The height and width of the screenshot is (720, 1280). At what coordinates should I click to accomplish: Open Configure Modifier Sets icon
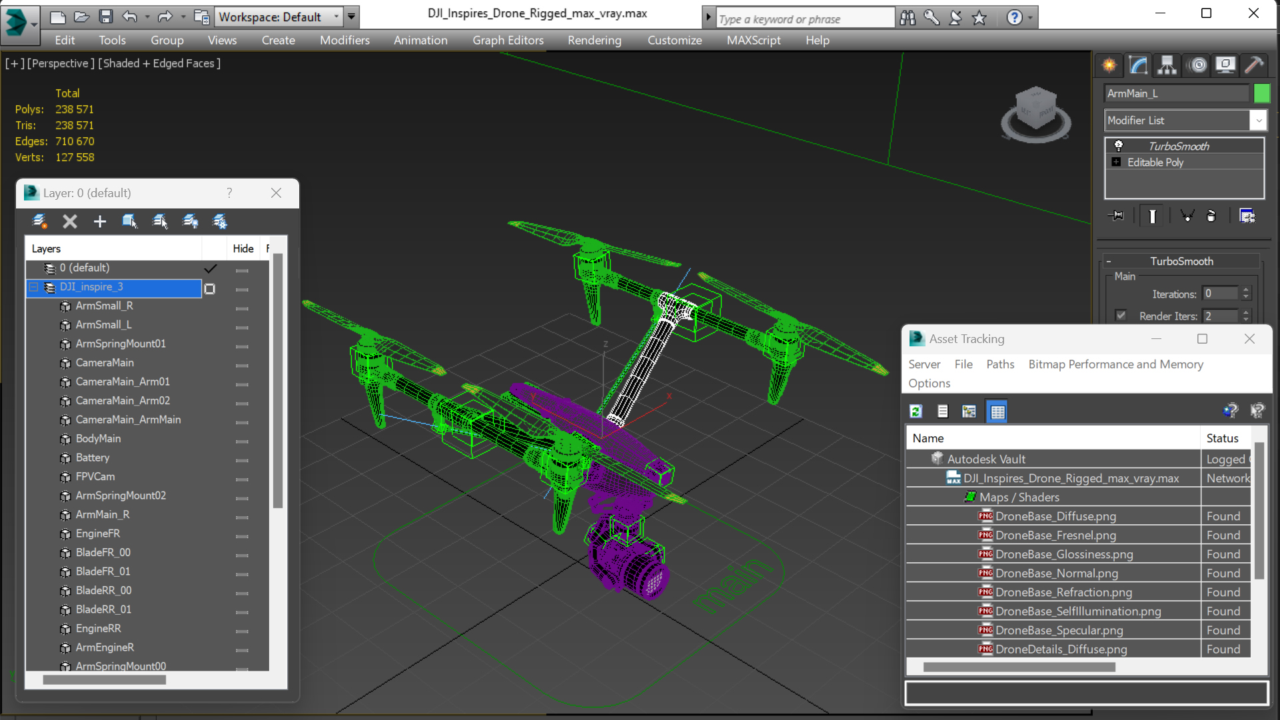point(1247,216)
